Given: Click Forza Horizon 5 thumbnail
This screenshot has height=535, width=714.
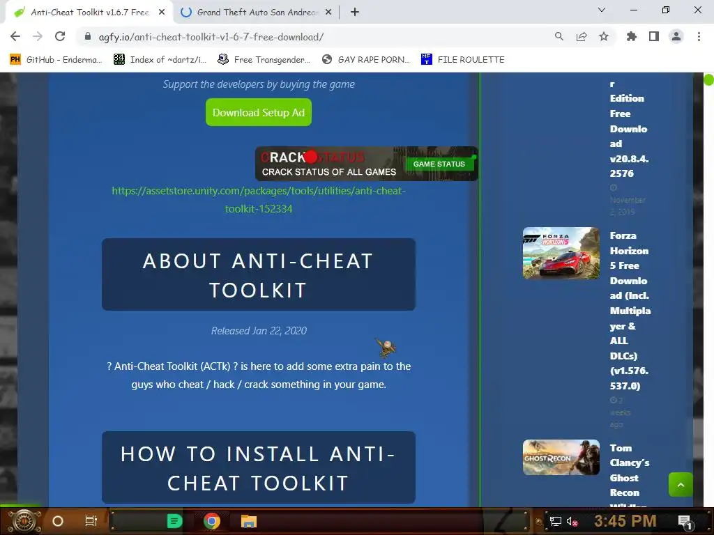Looking at the screenshot, I should tap(561, 253).
